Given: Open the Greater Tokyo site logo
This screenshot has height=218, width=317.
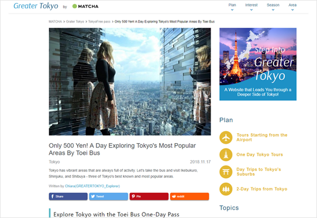Looking at the screenshot, I should click(36, 6).
